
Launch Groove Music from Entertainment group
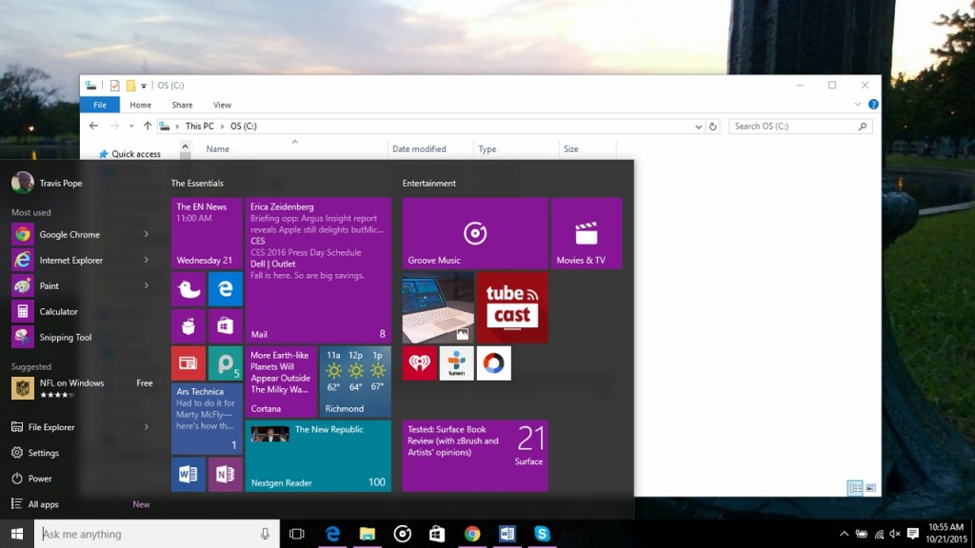tap(474, 233)
